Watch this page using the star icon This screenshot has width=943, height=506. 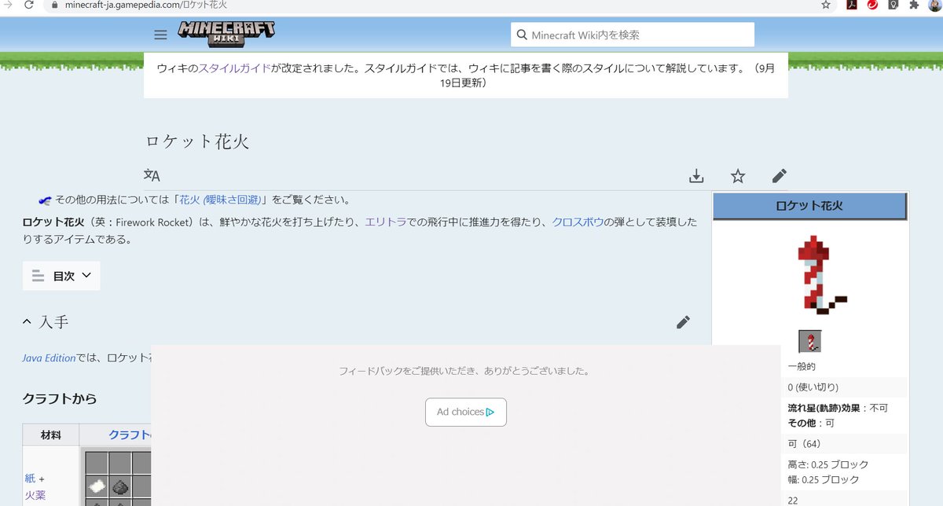click(x=737, y=176)
